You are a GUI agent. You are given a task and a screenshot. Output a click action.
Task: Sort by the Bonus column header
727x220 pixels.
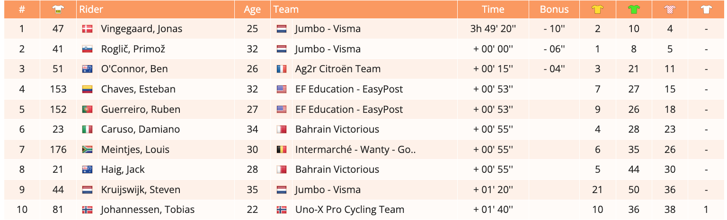pos(554,9)
